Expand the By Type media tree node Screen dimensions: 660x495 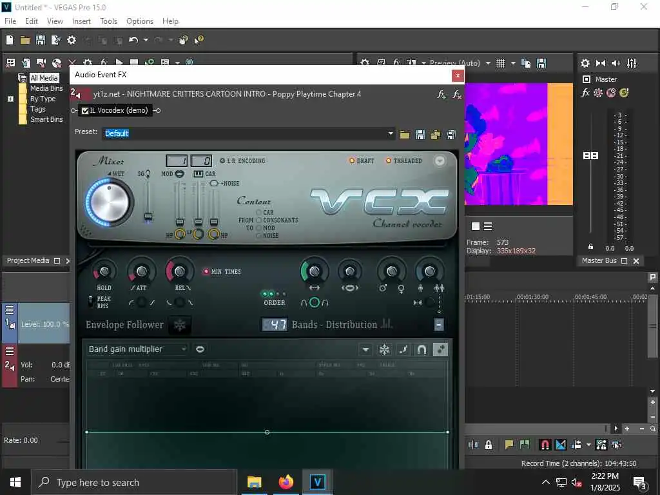(x=10, y=99)
